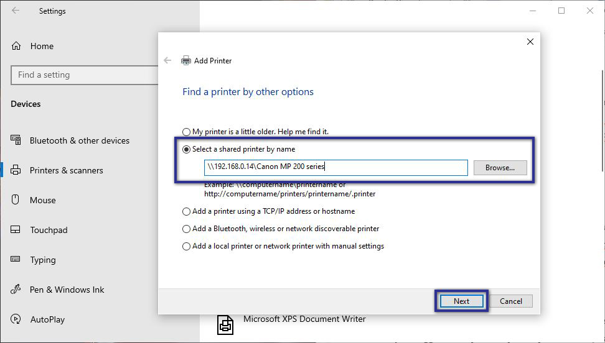Image resolution: width=605 pixels, height=343 pixels.
Task: Click the 'Find a setting' search box
Action: point(84,75)
